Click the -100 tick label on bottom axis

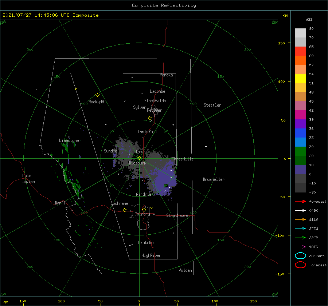[x=60, y=301]
